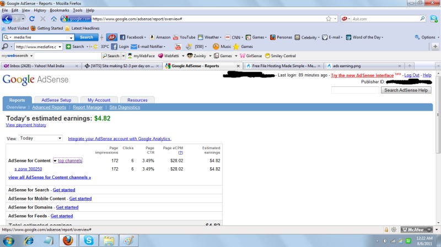Open the E-mail dropdown in Ask toolbar
Viewport: 441px width, 247px height.
341,37
